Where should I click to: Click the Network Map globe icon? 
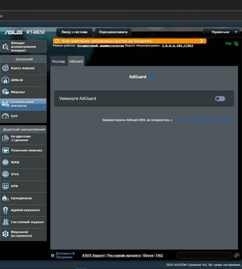(5, 68)
